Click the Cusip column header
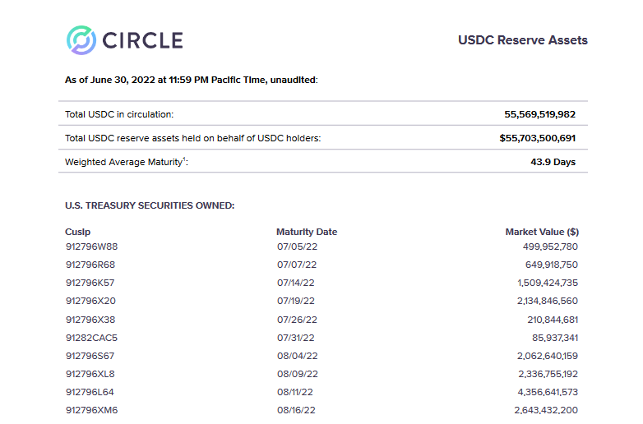Image resolution: width=643 pixels, height=424 pixels. coord(77,232)
